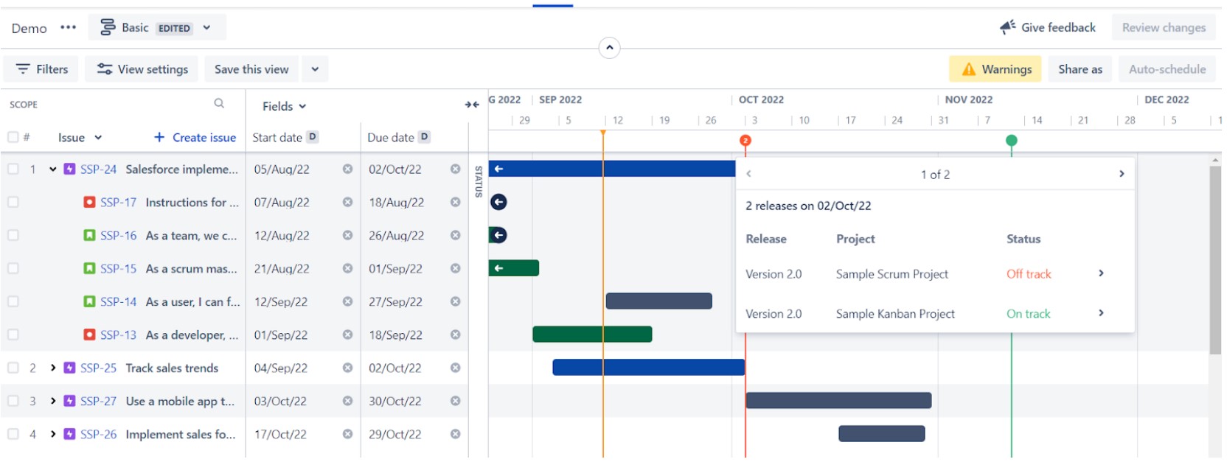
Task: Click the story icon of SSP-14
Action: tap(89, 301)
